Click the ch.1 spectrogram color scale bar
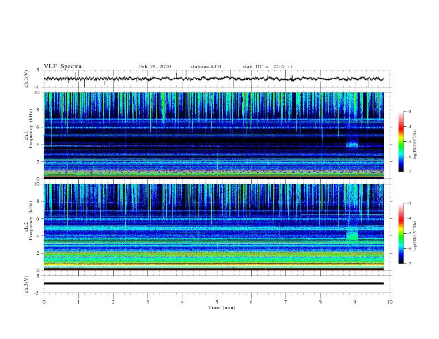This screenshot has height=339, width=439. [401, 142]
